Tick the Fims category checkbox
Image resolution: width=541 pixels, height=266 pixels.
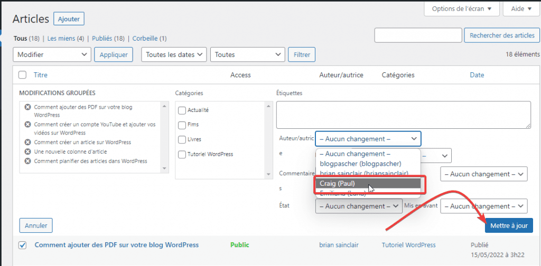tap(182, 125)
